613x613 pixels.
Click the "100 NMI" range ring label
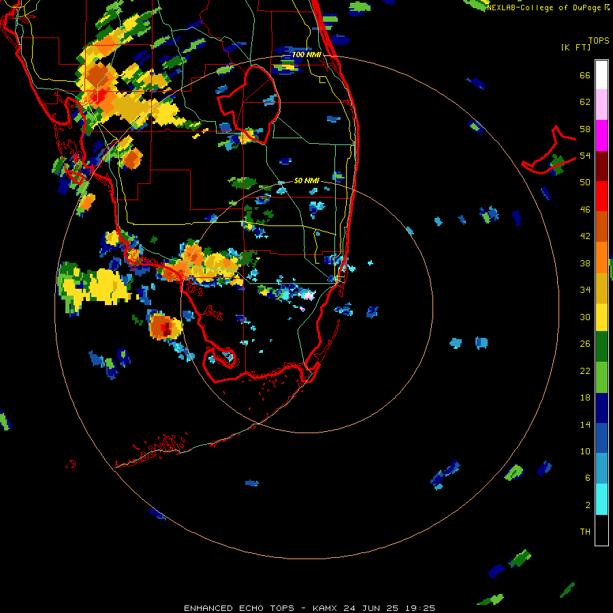tap(306, 54)
